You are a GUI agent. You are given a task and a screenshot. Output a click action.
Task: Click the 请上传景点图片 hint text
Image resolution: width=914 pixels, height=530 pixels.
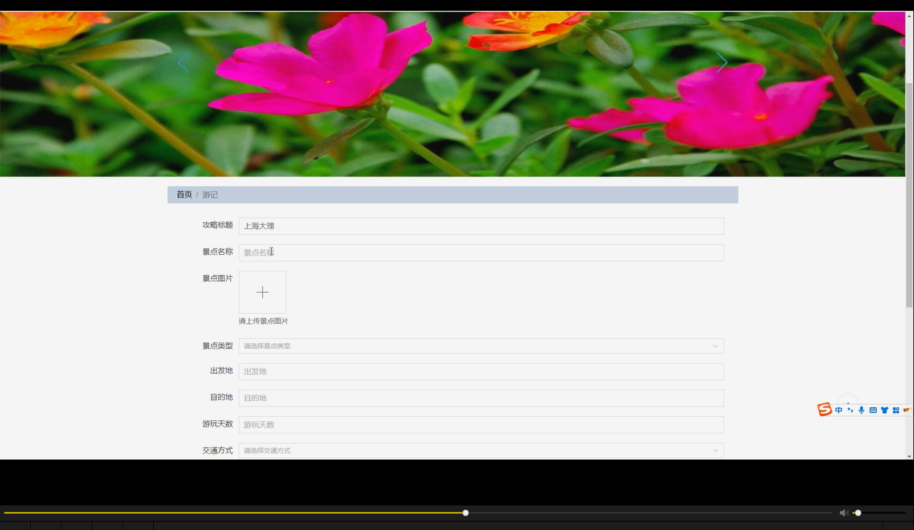[x=263, y=321]
